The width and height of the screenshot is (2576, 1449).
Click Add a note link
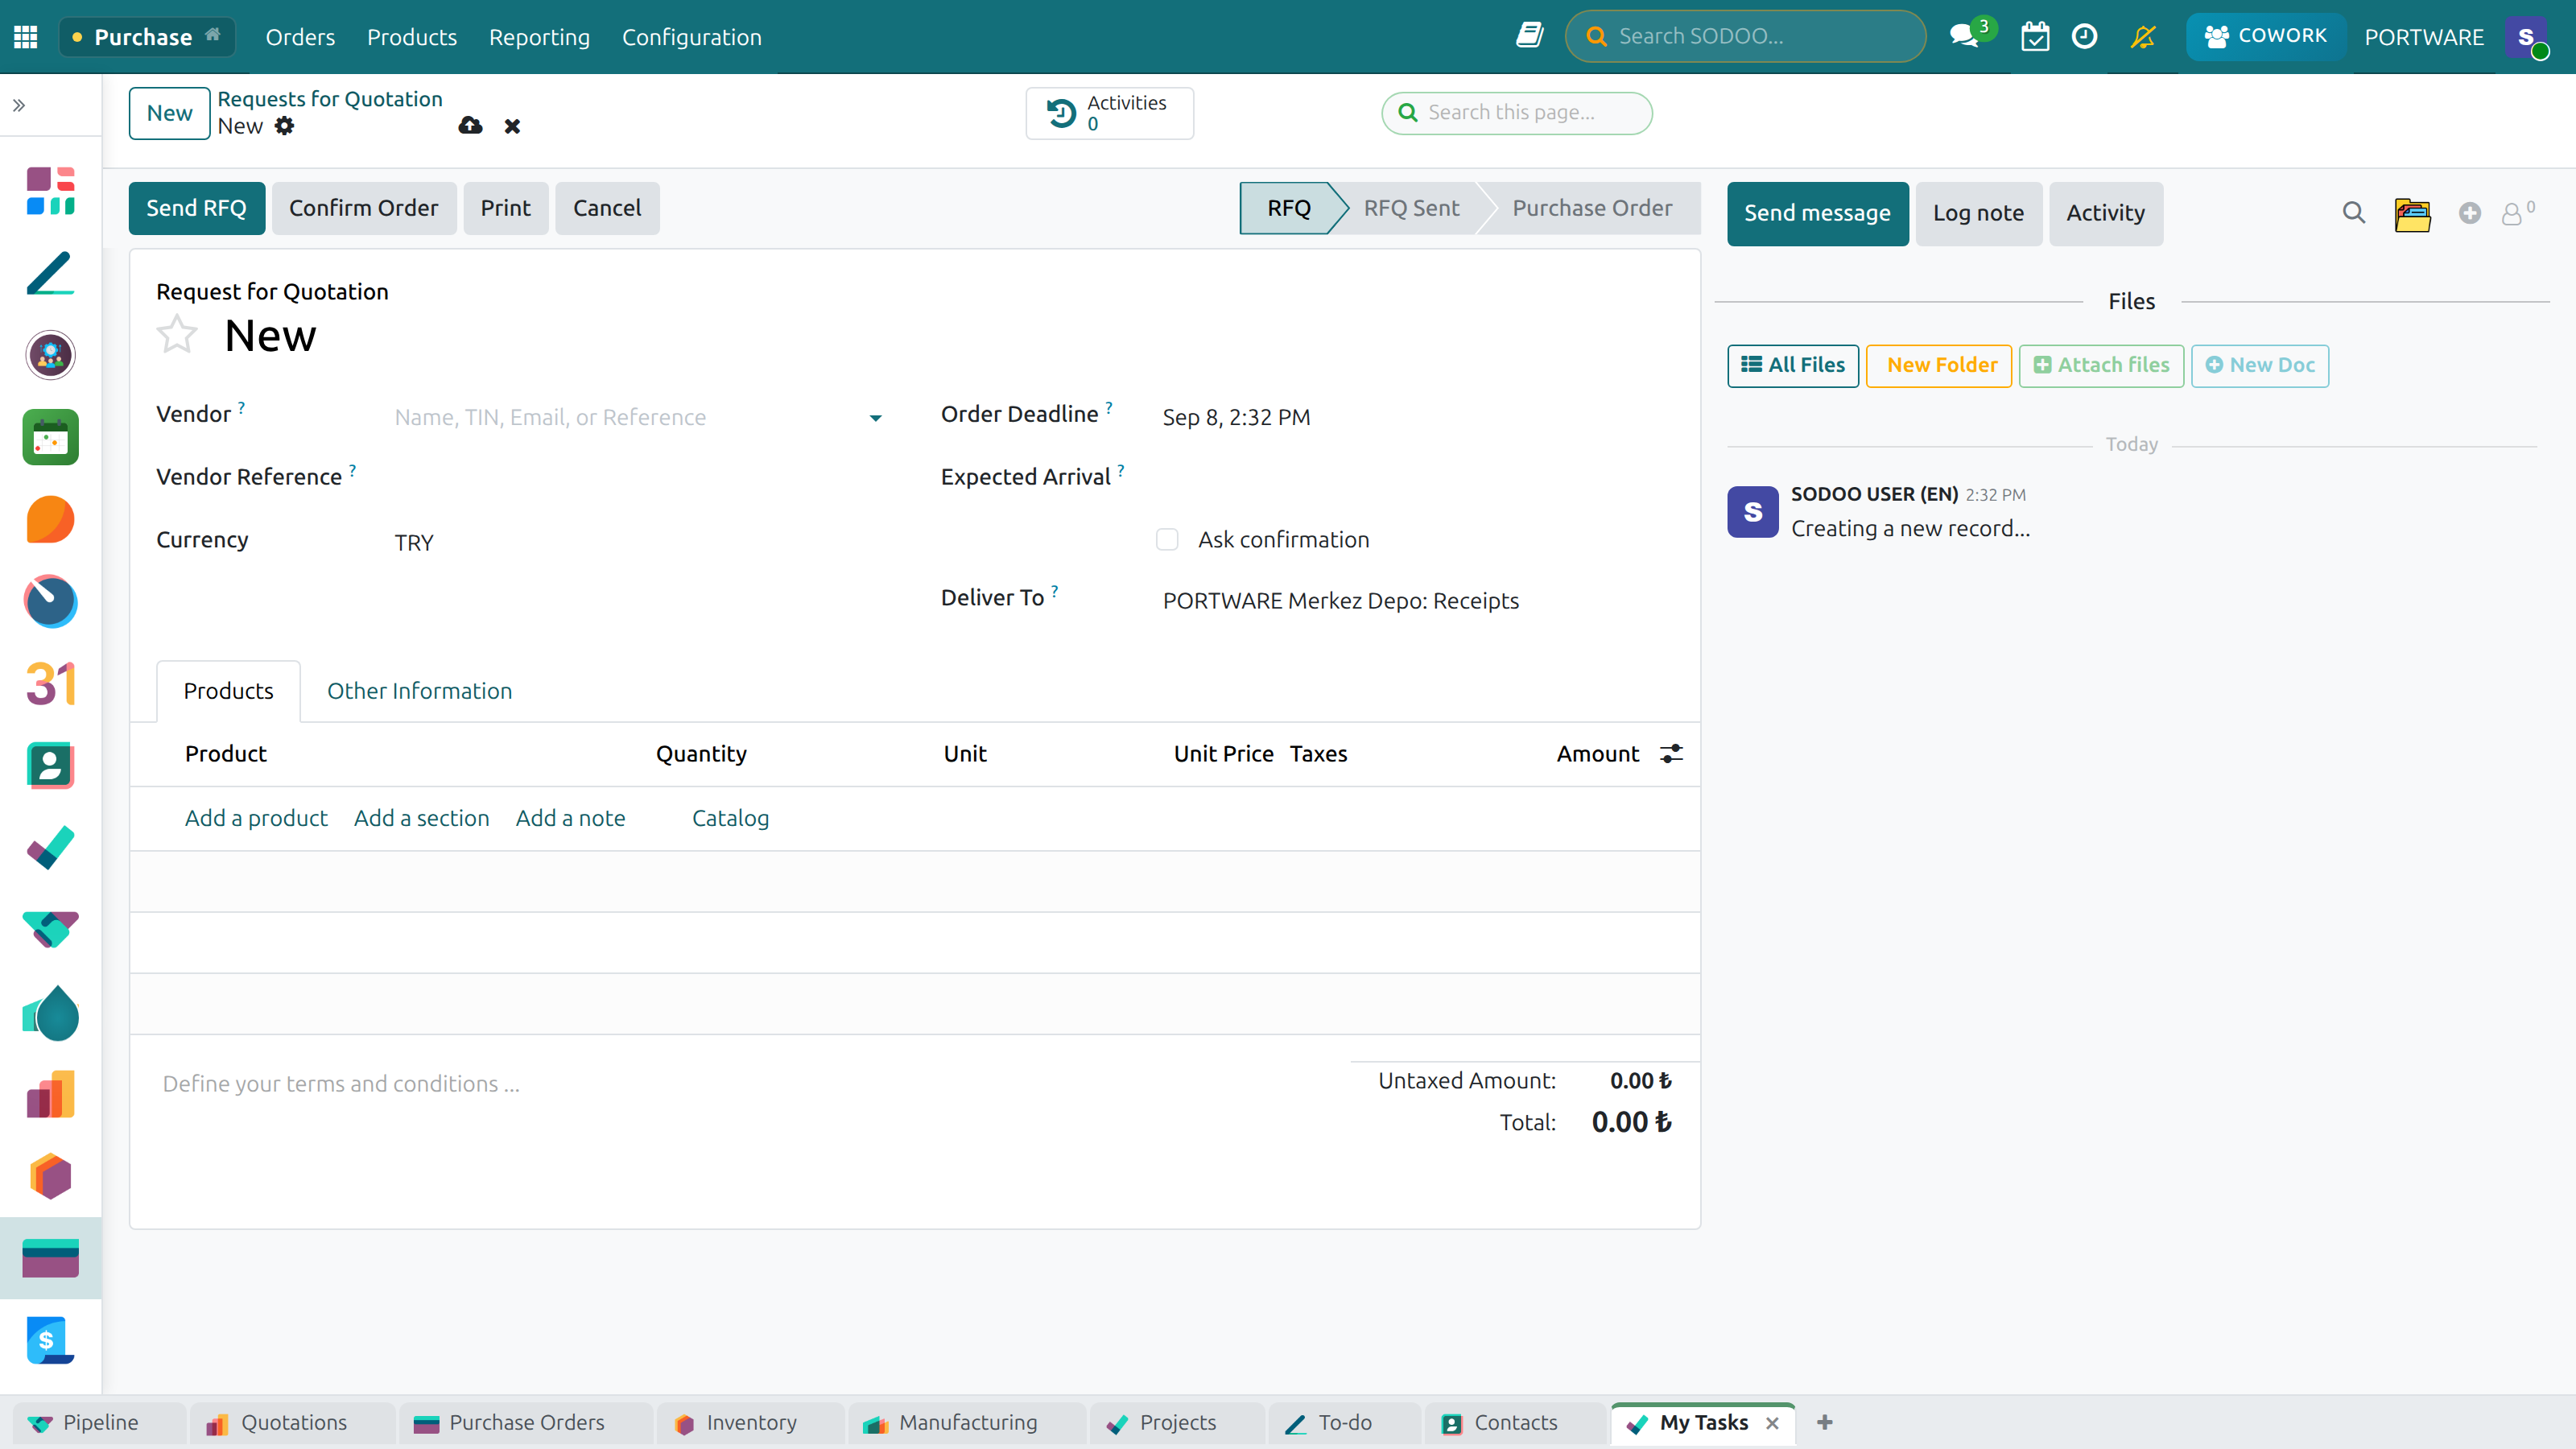pos(570,818)
